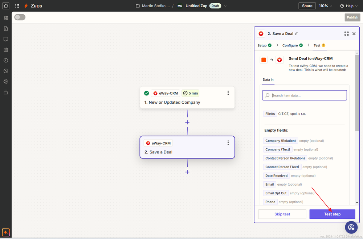Click the panel's vertical scrollbar thumb
Image resolution: width=363 pixels, height=239 pixels.
tap(357, 93)
